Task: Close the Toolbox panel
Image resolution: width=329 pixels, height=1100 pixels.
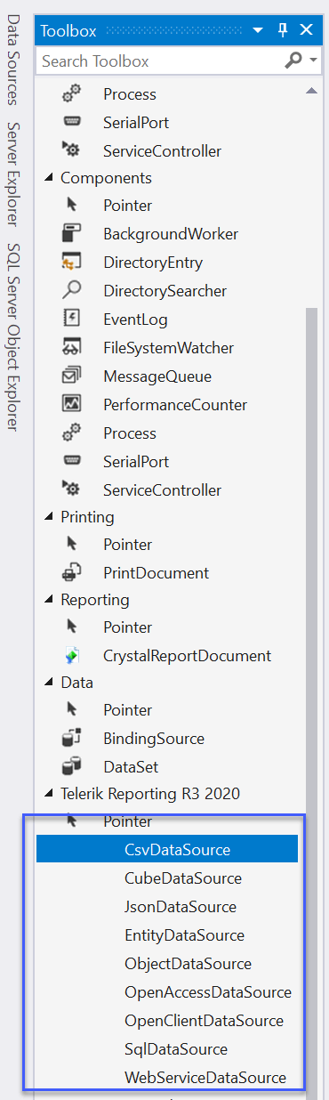Action: click(307, 31)
